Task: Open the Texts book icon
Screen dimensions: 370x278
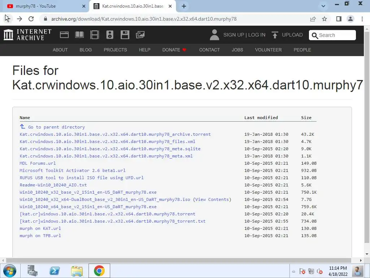Action: point(79,35)
